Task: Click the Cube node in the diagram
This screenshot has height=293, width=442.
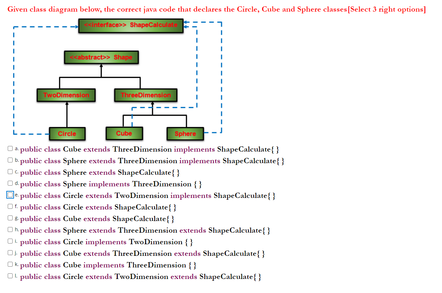Action: pos(124,133)
